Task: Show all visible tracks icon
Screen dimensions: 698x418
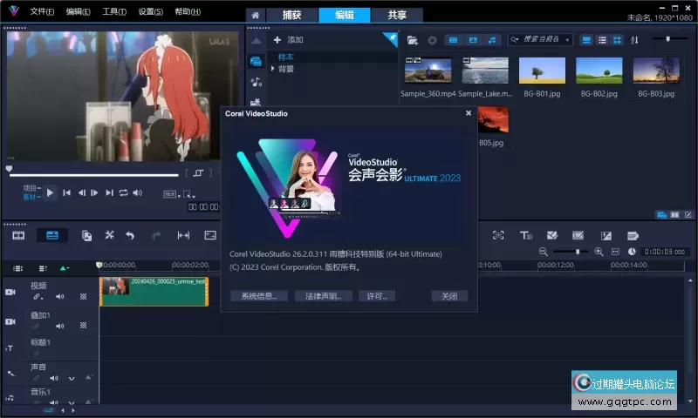Action: click(17, 268)
